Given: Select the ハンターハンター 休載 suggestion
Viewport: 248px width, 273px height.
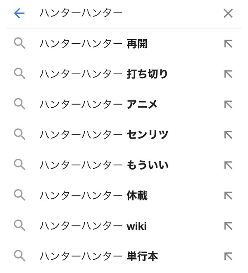Looking at the screenshot, I should pos(93,196).
